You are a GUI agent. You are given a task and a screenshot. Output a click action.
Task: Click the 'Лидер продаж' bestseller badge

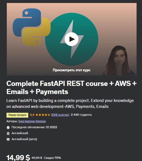tap(17, 115)
